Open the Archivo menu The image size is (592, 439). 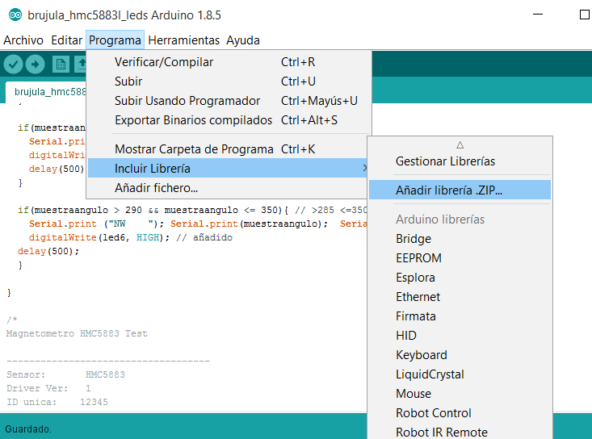coord(23,40)
